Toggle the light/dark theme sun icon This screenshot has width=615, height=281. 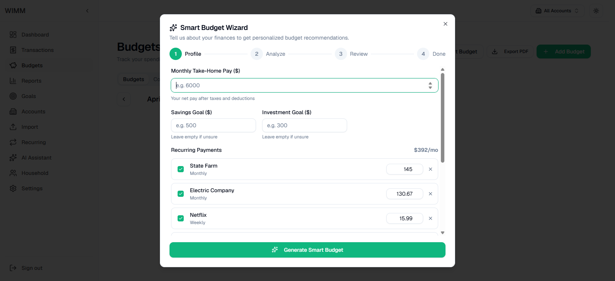click(x=596, y=11)
